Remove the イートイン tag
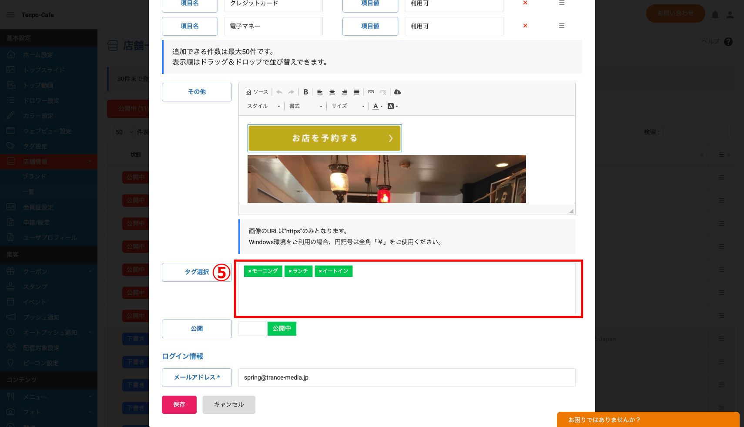The height and width of the screenshot is (427, 744). coord(320,271)
